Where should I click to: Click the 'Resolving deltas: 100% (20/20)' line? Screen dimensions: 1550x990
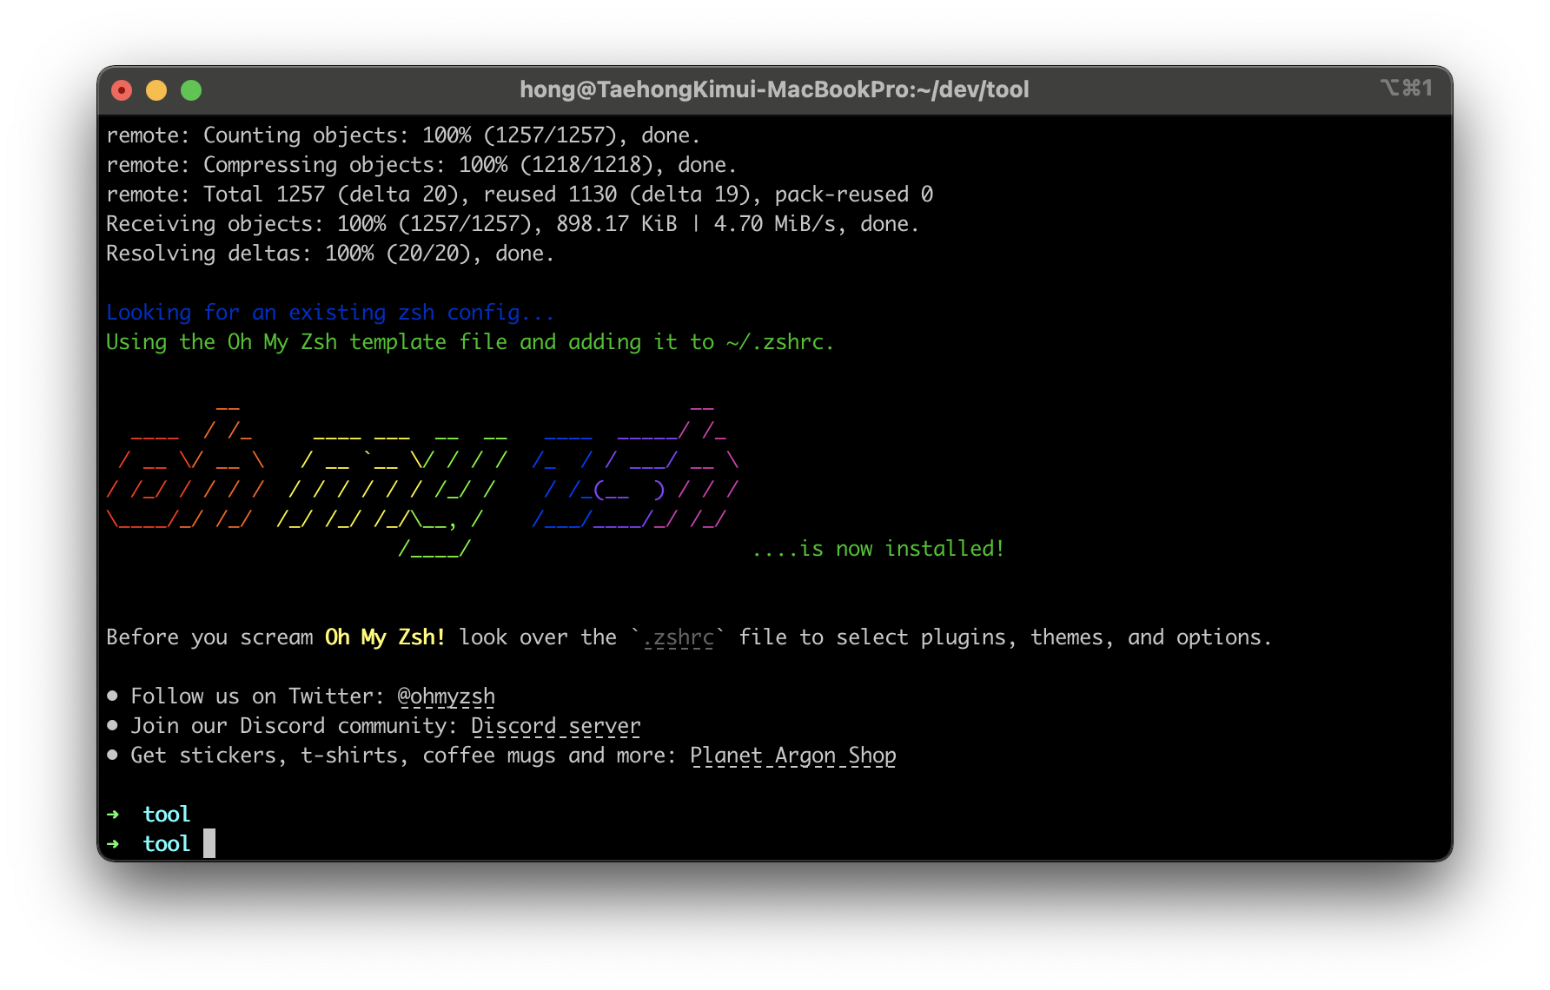330,254
